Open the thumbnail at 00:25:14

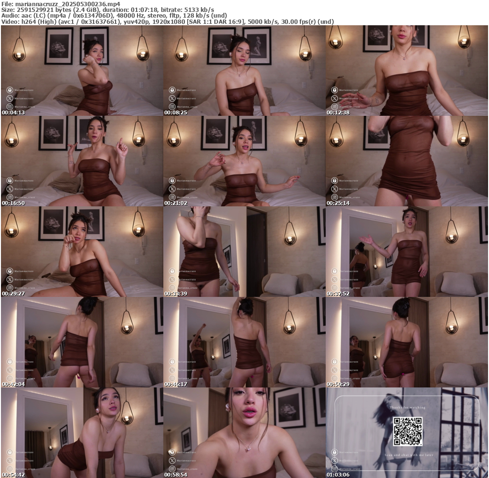[x=406, y=161]
